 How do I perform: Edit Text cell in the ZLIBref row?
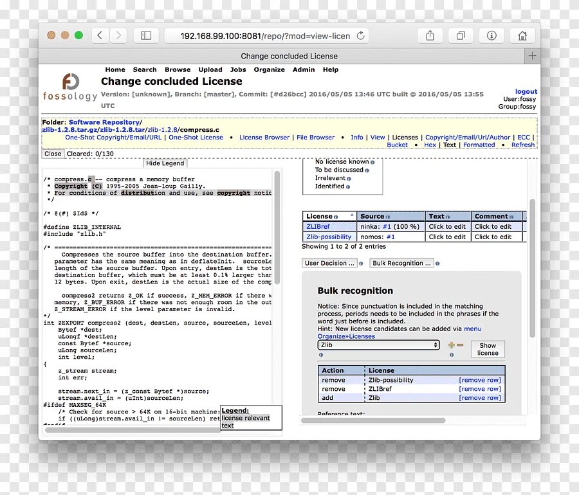pyautogui.click(x=447, y=226)
